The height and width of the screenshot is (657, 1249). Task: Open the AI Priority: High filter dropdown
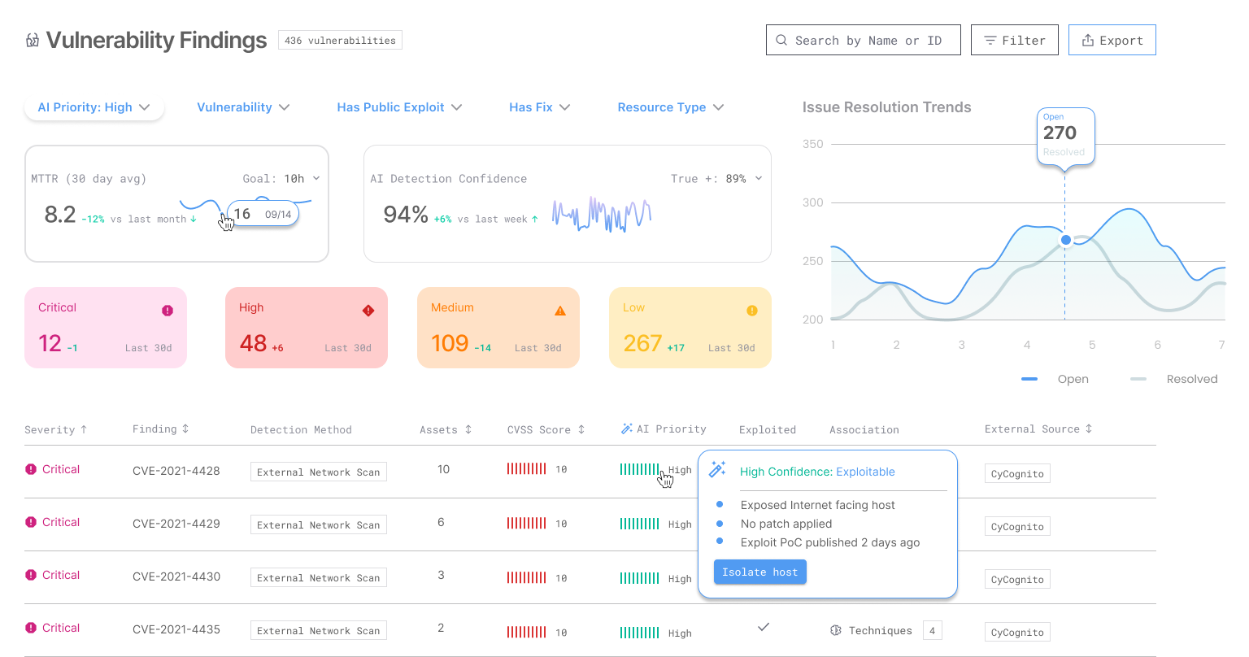coord(94,107)
